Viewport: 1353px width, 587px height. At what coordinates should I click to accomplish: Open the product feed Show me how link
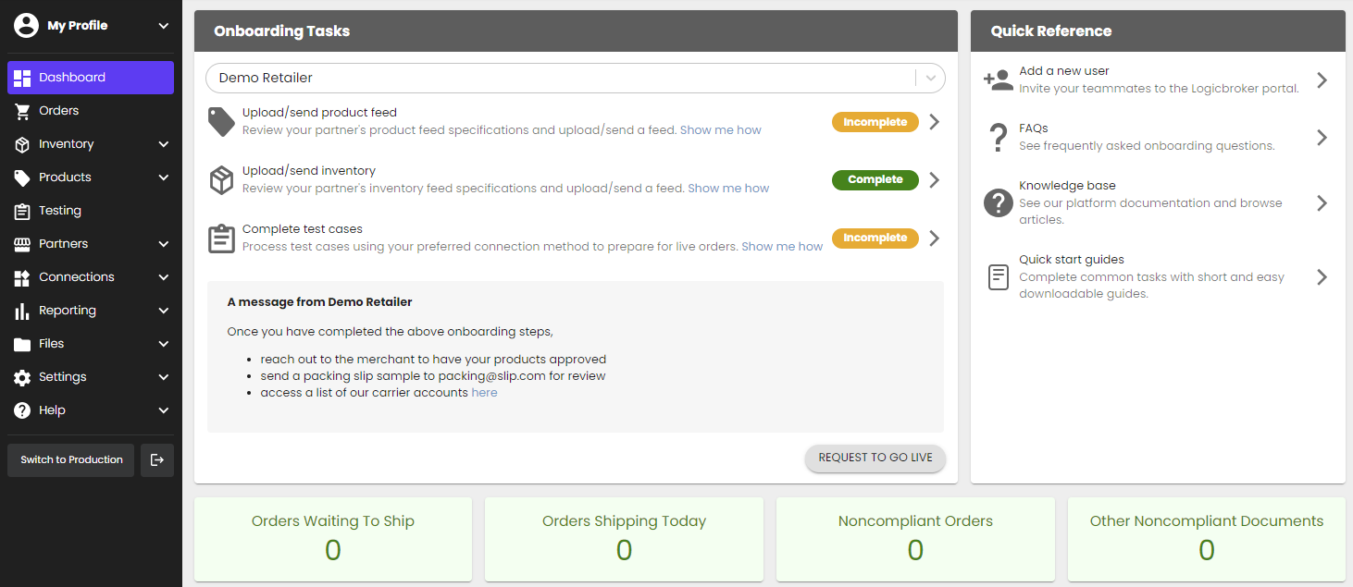(x=721, y=129)
